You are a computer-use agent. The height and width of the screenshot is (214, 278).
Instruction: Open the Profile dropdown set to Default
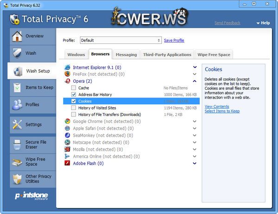(x=120, y=40)
